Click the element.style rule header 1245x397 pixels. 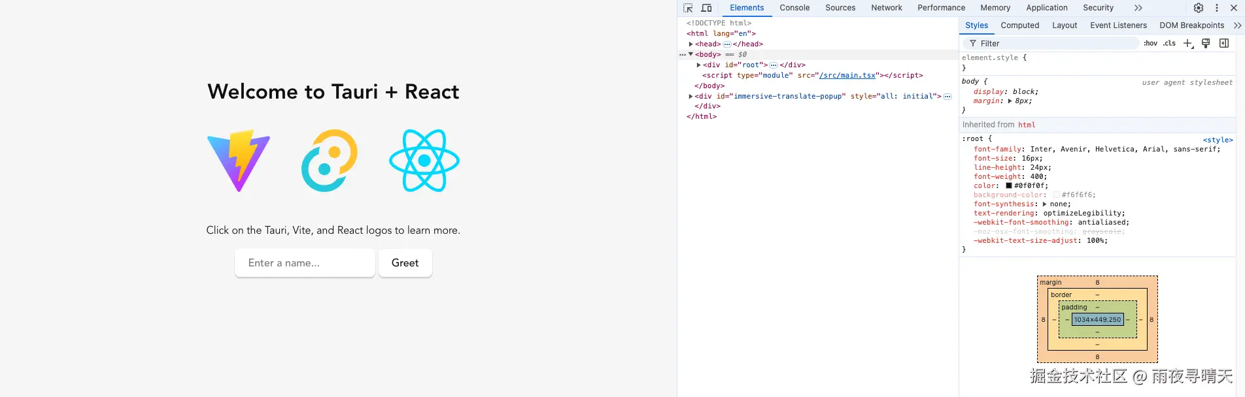coord(994,57)
